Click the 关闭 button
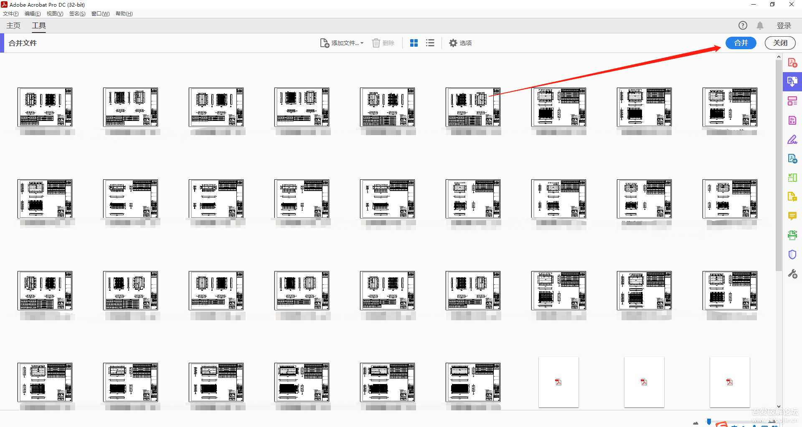The width and height of the screenshot is (802, 427). (779, 43)
